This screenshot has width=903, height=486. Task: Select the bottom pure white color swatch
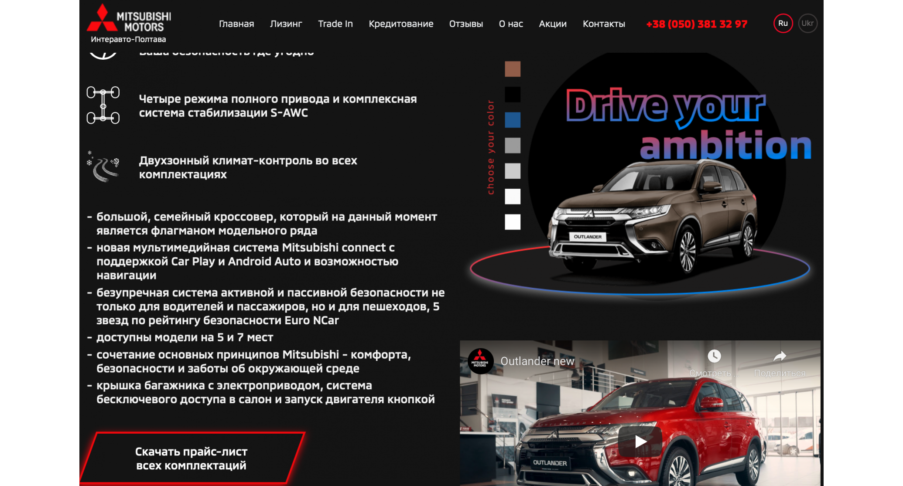point(513,222)
